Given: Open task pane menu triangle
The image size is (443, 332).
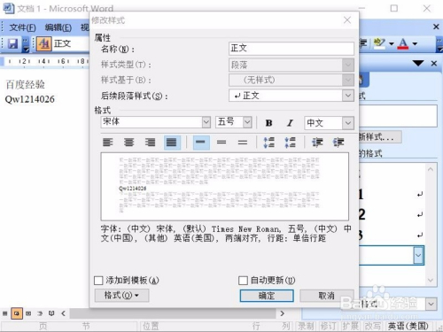Looking at the screenshot, I should [418, 63].
